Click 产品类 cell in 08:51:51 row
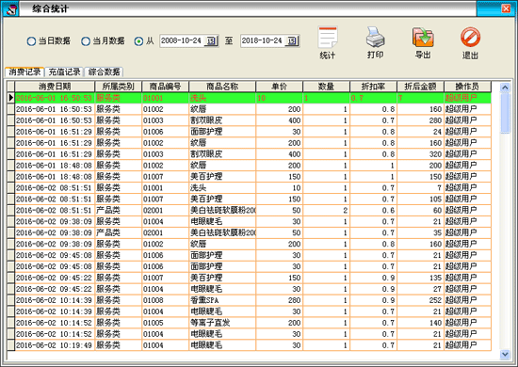 (x=119, y=210)
